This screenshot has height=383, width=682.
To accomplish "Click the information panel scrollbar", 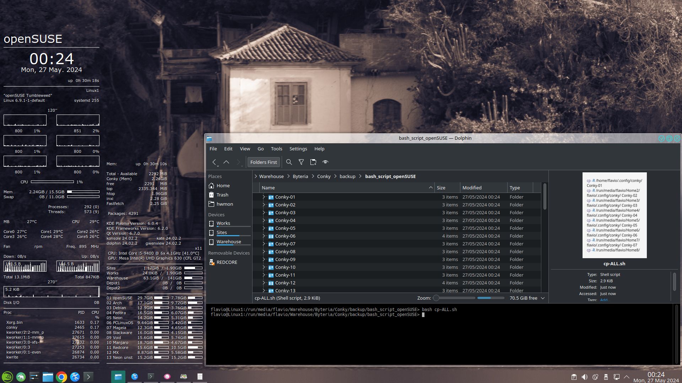I will click(675, 282).
